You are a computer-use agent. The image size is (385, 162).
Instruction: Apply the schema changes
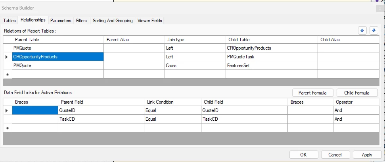point(367,154)
